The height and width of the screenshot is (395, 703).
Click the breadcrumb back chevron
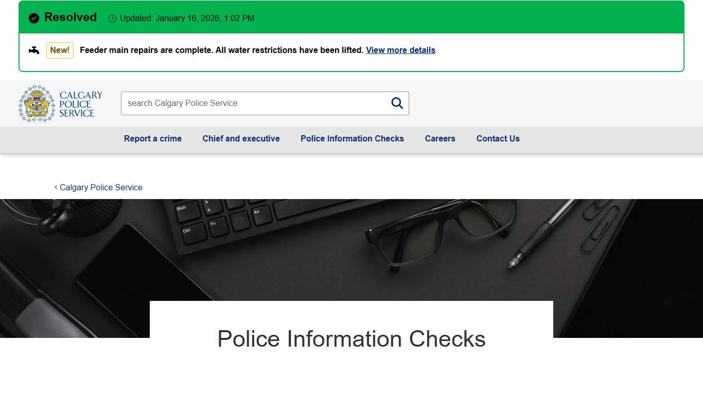pyautogui.click(x=56, y=187)
